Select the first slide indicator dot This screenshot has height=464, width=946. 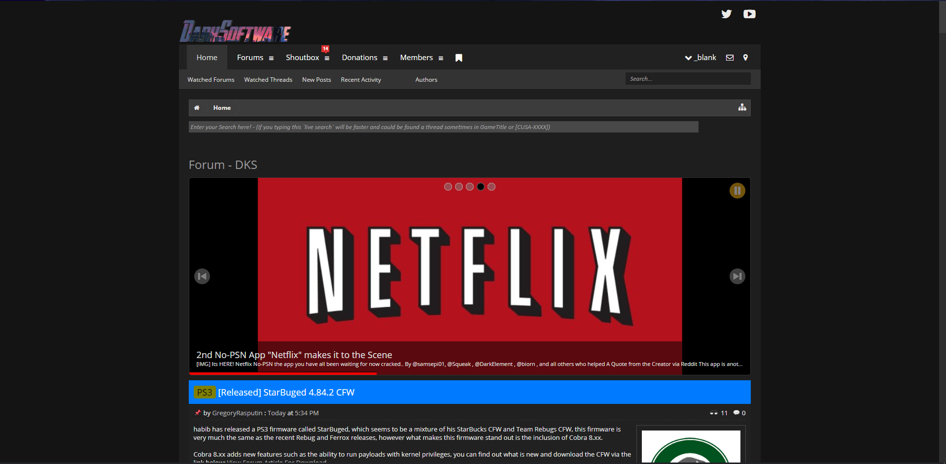[448, 187]
